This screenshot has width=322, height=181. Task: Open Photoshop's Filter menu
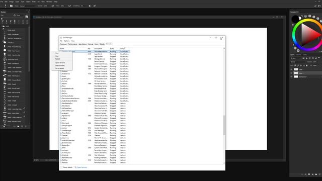[x=34, y=2]
